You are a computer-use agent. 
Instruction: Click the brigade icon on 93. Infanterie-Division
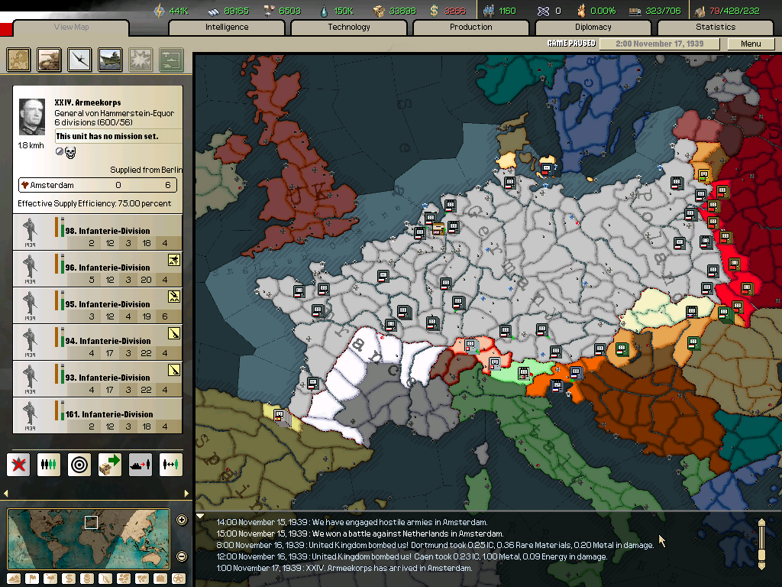click(x=174, y=370)
